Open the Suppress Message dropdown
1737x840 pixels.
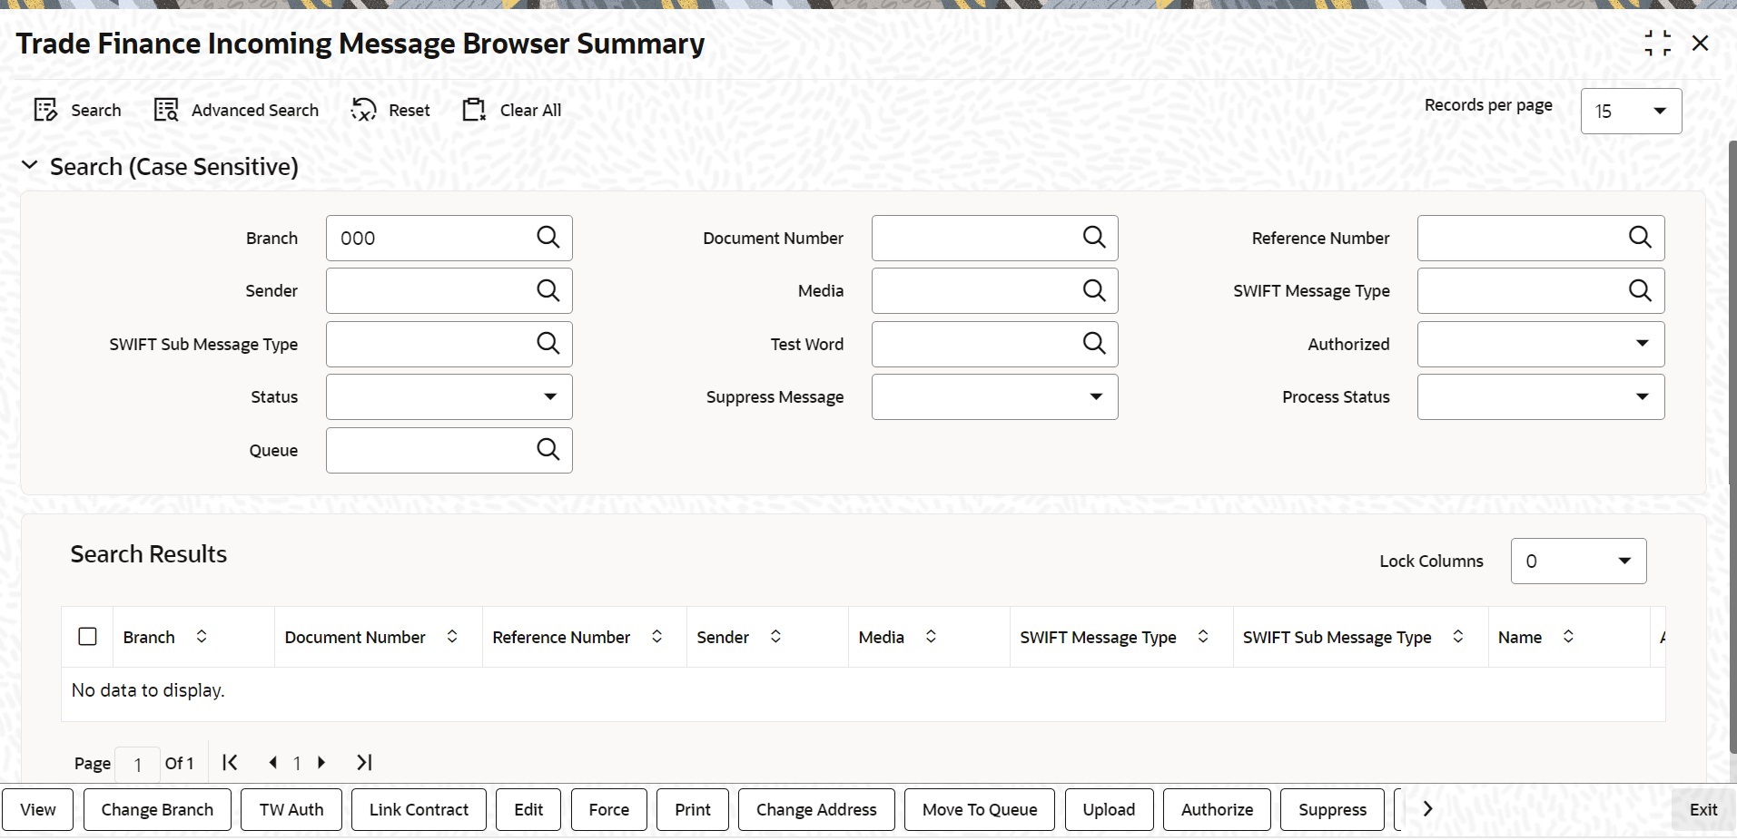click(995, 396)
